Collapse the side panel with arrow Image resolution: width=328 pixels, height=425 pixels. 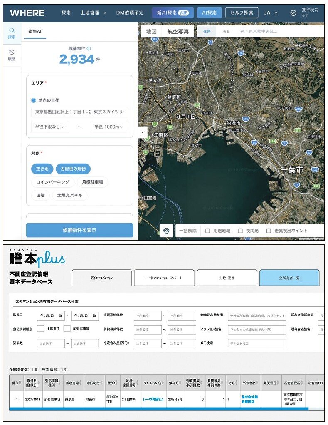pyautogui.click(x=143, y=132)
